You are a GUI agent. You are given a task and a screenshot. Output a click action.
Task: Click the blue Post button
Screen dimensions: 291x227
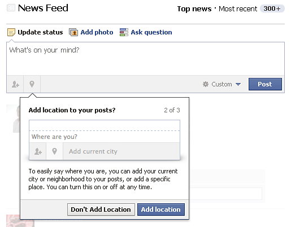point(265,84)
